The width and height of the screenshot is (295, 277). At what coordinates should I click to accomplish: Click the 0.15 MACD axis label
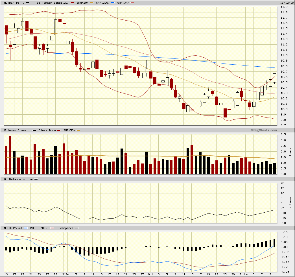284,232
